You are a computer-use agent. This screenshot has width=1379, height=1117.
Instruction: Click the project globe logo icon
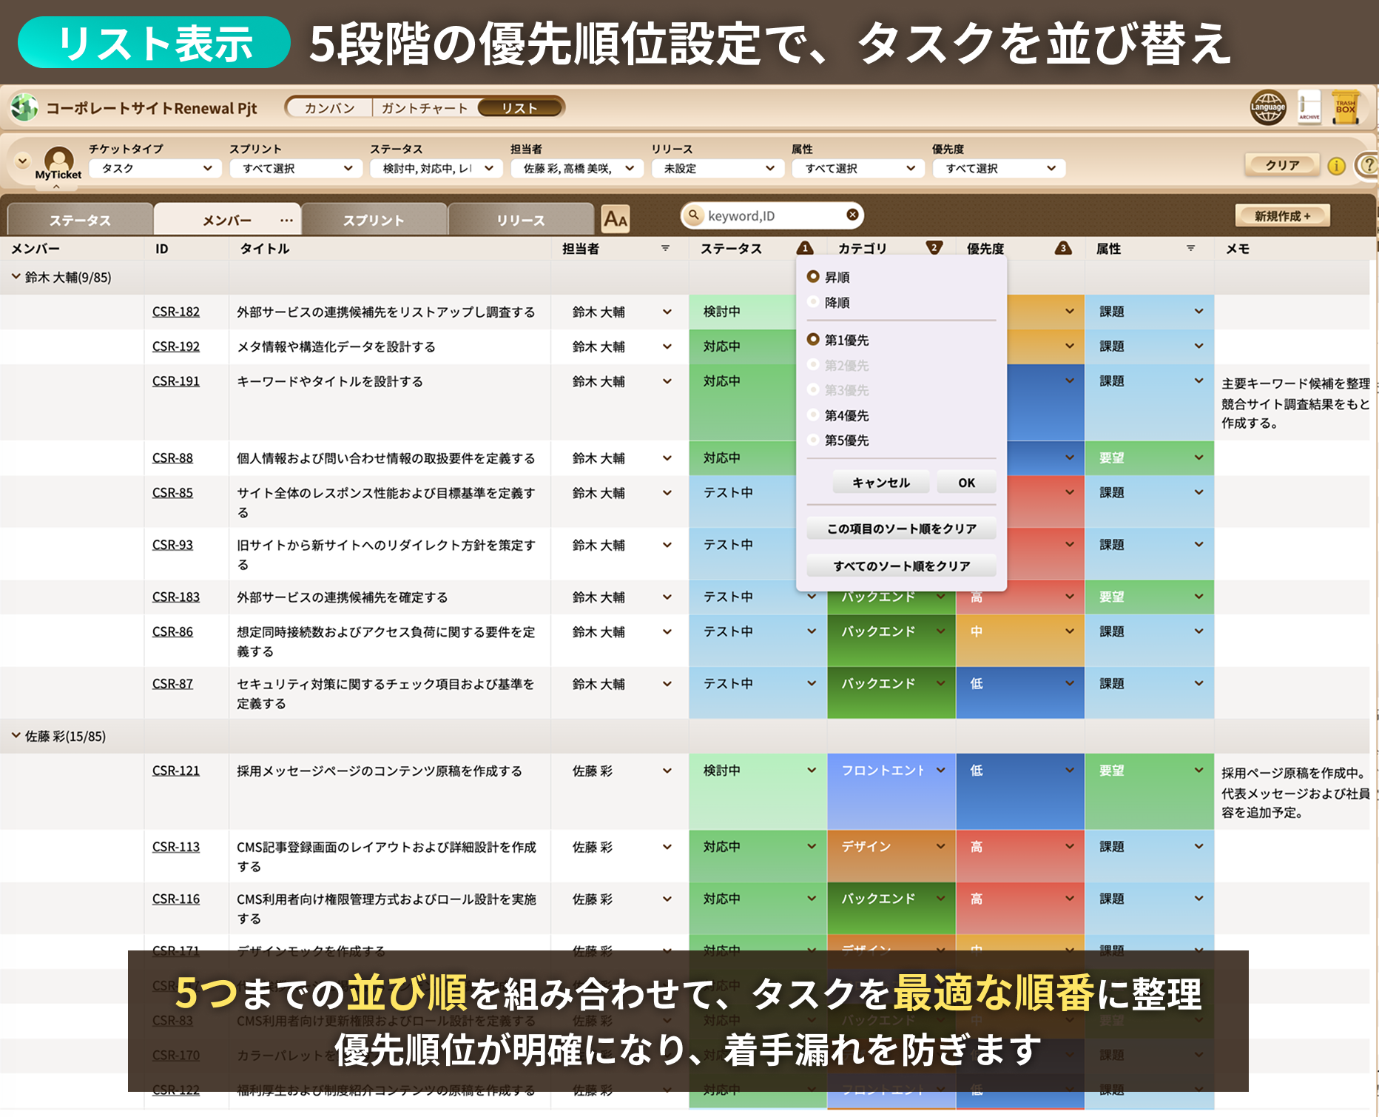[x=24, y=108]
